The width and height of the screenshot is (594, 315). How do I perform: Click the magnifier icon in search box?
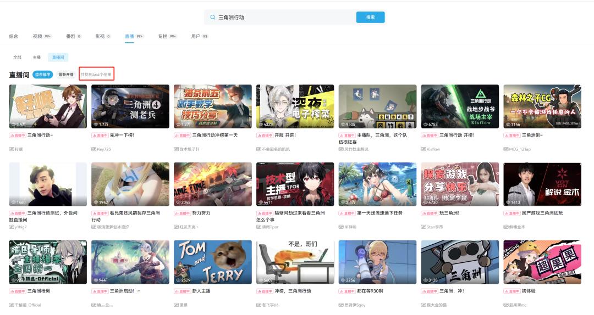212,17
